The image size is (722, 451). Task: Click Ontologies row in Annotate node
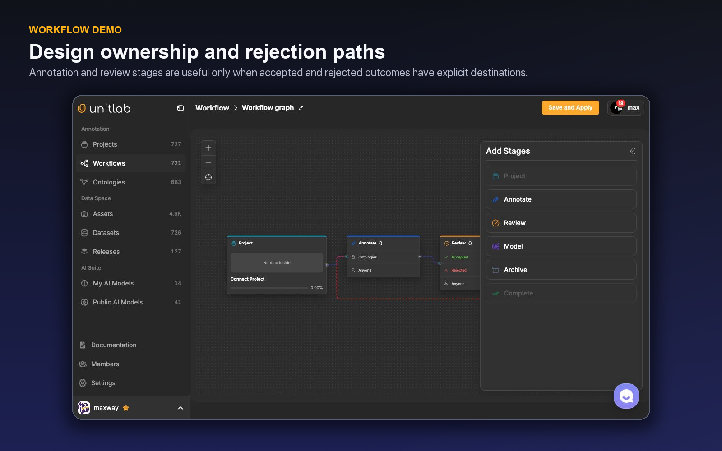383,257
